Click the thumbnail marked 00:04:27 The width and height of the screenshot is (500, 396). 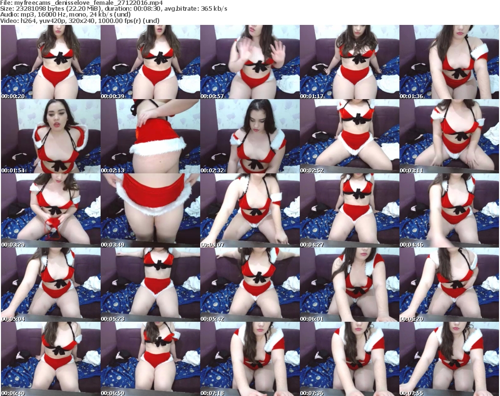tap(349, 210)
